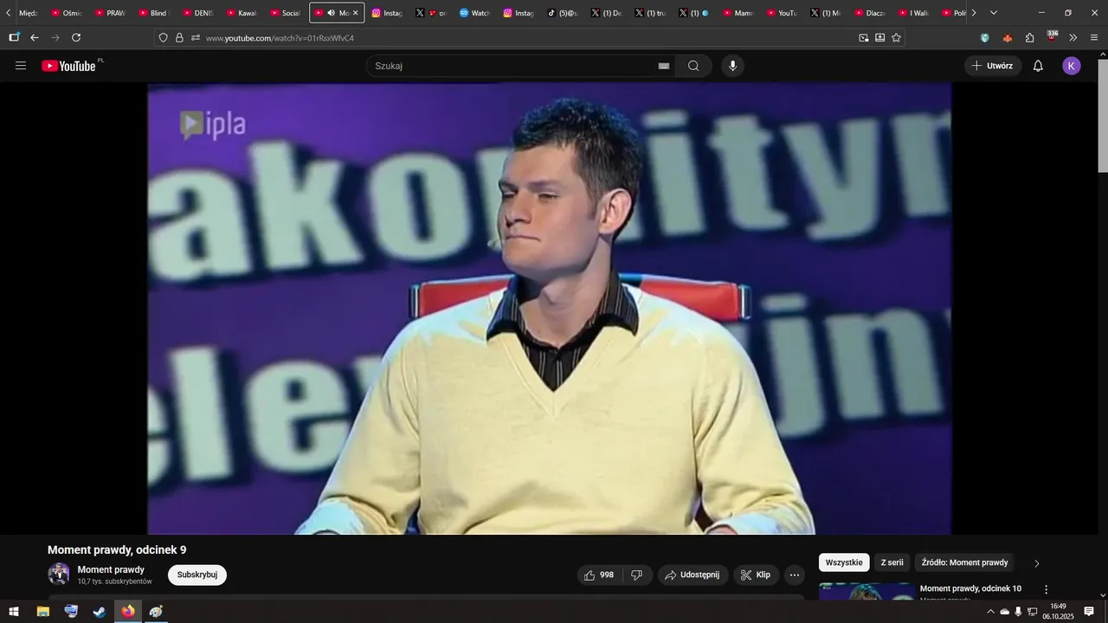
Task: Open Moment prawdy channel name link
Action: coord(111,569)
